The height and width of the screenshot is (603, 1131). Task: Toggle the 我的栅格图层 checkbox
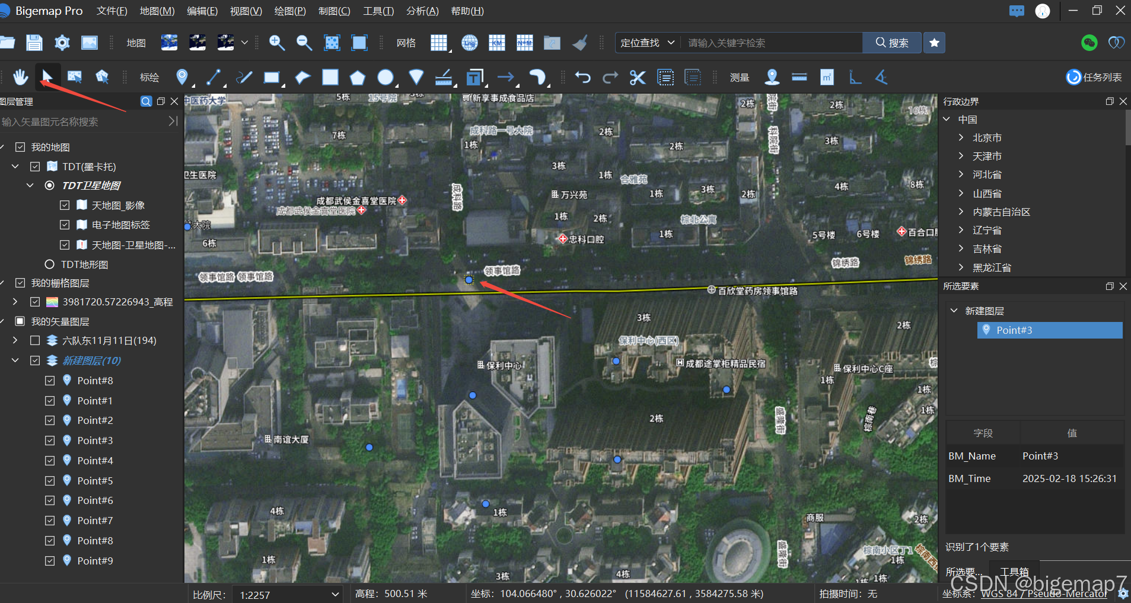point(20,283)
